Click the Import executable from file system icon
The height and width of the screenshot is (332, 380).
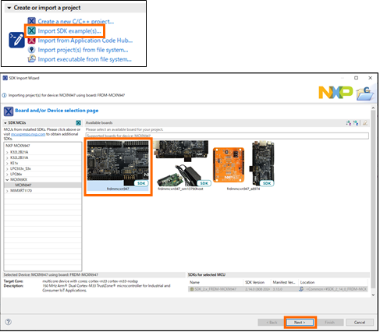[31, 59]
